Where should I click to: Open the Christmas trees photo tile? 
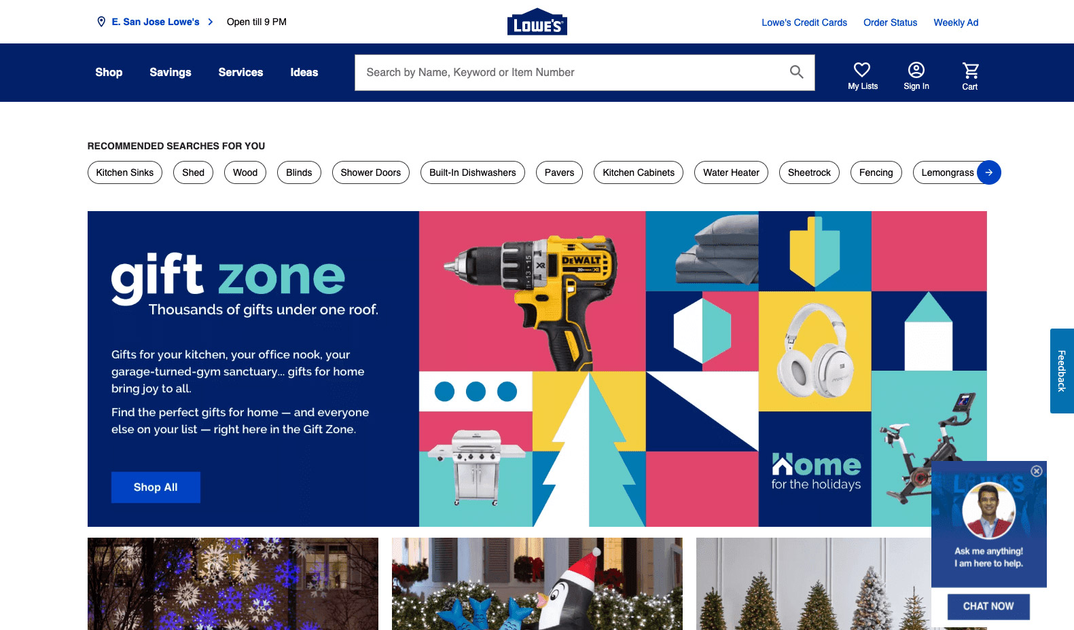pos(814,584)
